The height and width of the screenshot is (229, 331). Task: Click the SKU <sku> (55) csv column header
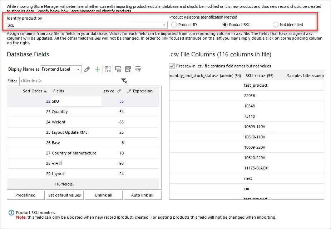click(260, 76)
